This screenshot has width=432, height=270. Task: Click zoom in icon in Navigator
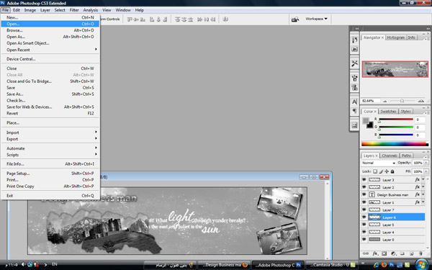pos(421,101)
